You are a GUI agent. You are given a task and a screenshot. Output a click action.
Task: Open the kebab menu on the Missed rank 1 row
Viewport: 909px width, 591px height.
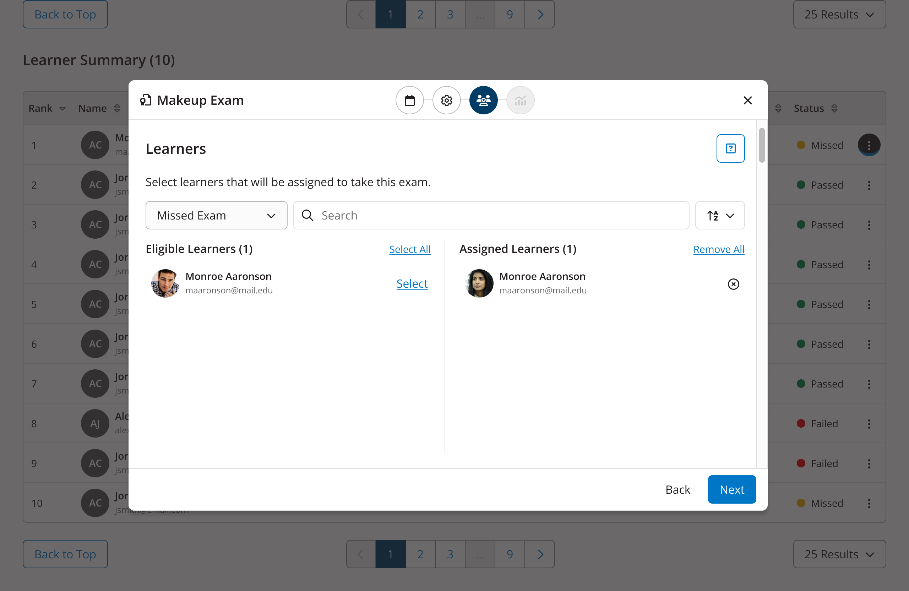click(869, 145)
